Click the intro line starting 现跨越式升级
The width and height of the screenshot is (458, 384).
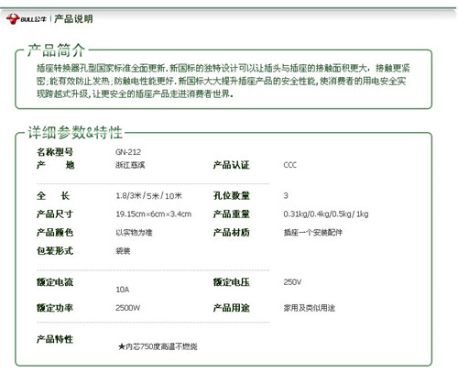click(x=135, y=93)
